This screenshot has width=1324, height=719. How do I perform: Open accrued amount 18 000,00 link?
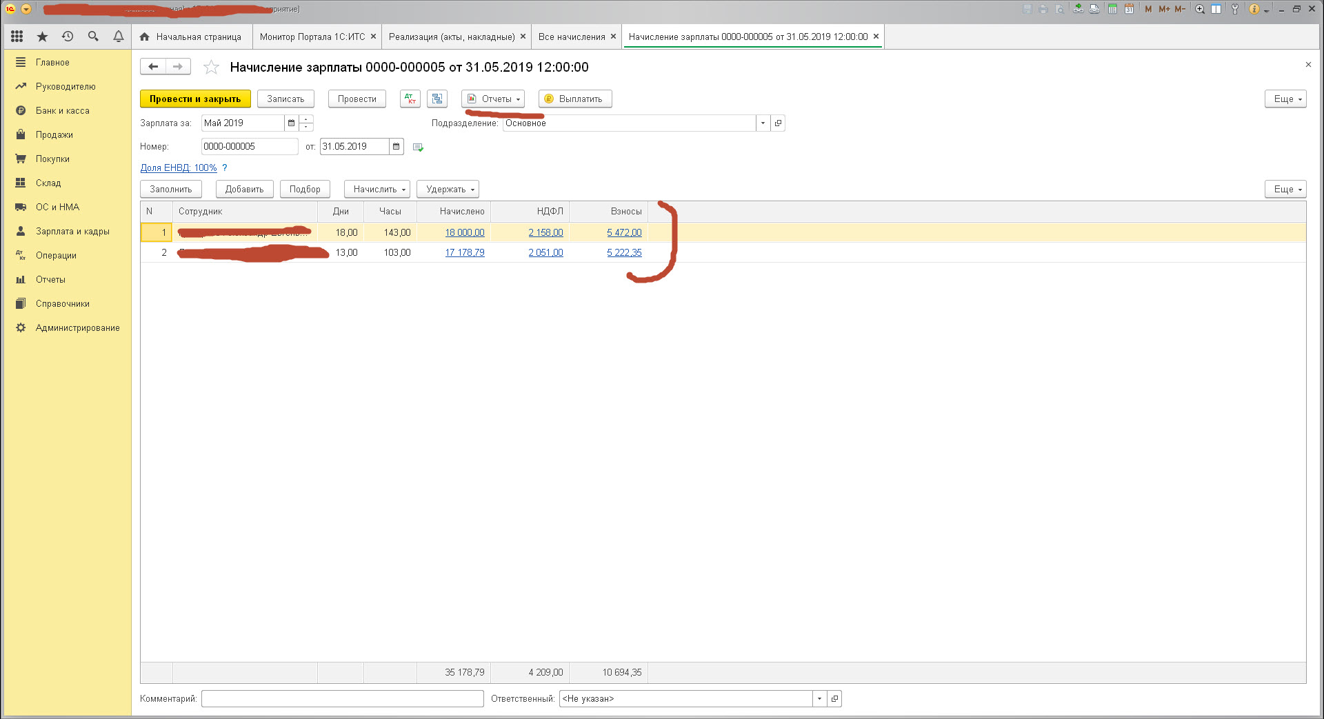coord(464,233)
